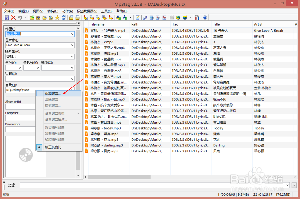Expand the 艺术家 combo box dropdown
300x199 pixels.
(x=72, y=45)
